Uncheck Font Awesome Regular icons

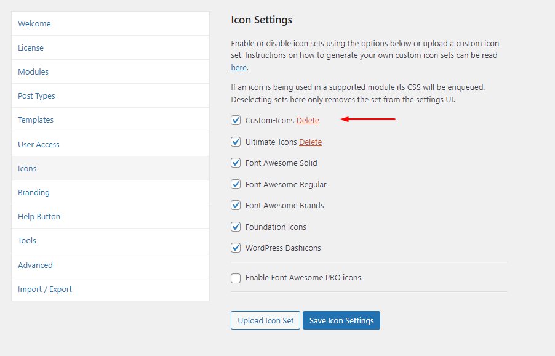click(236, 184)
